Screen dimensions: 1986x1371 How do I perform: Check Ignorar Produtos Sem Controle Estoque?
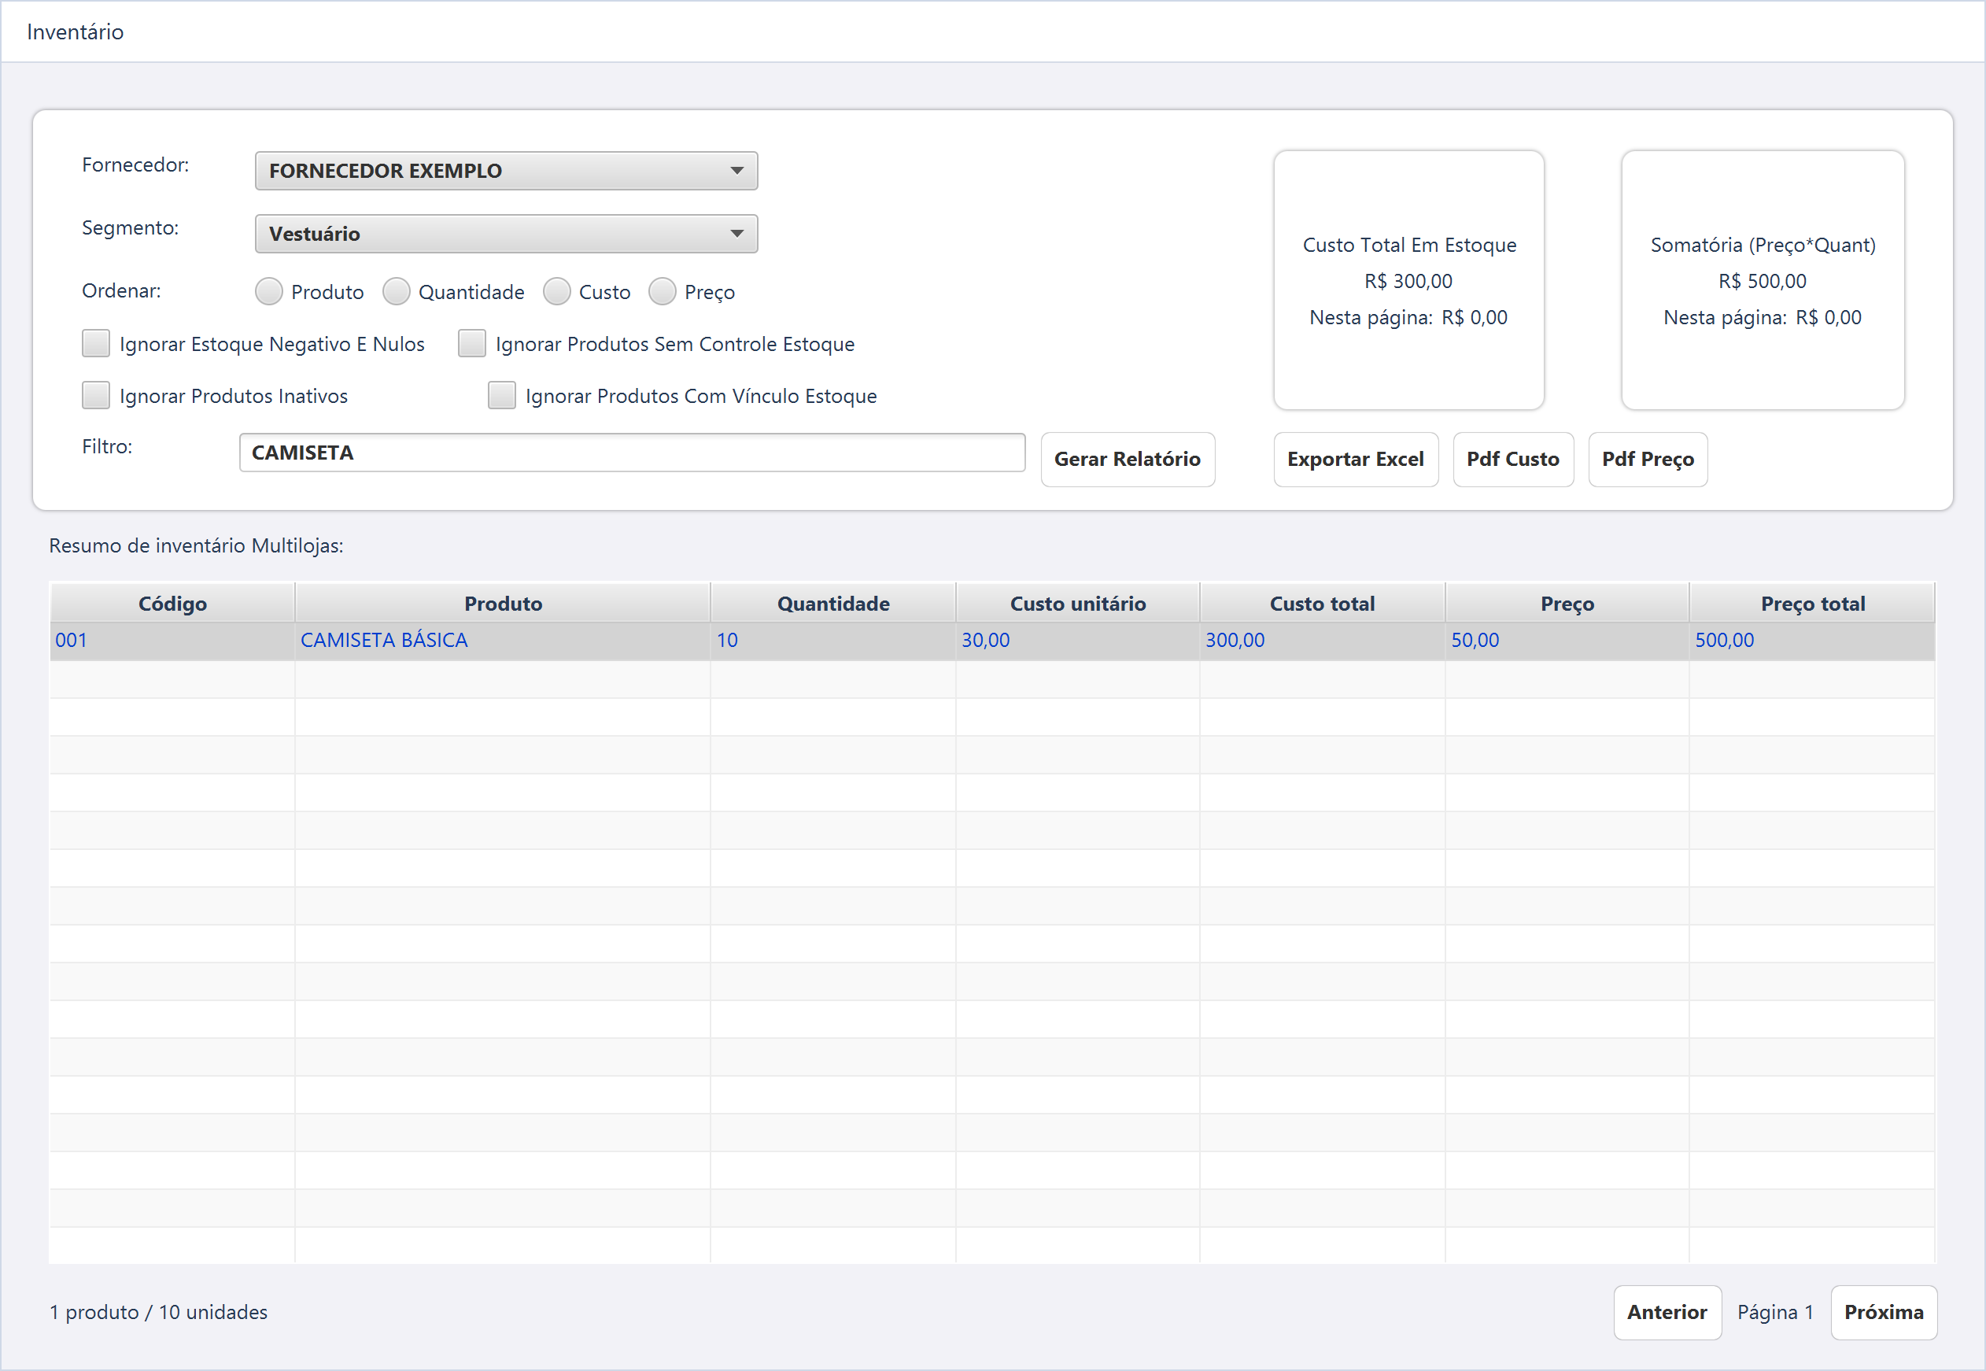(x=471, y=344)
